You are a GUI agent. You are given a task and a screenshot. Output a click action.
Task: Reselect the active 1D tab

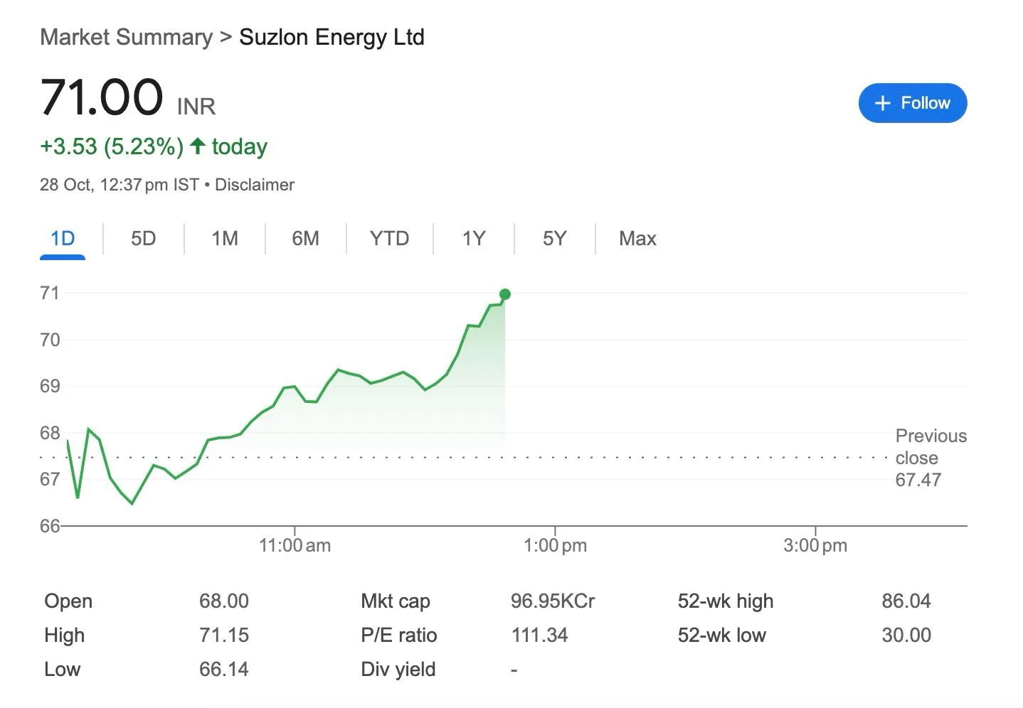[x=63, y=238]
